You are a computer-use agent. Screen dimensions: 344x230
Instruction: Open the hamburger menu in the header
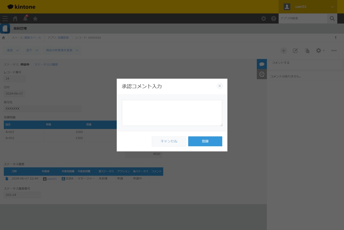point(5,19)
